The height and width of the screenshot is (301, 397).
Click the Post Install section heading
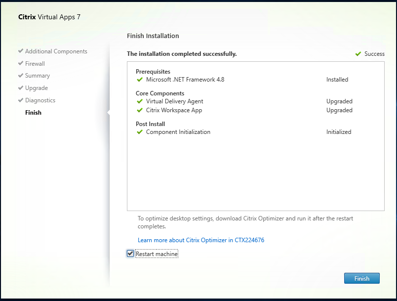(150, 124)
